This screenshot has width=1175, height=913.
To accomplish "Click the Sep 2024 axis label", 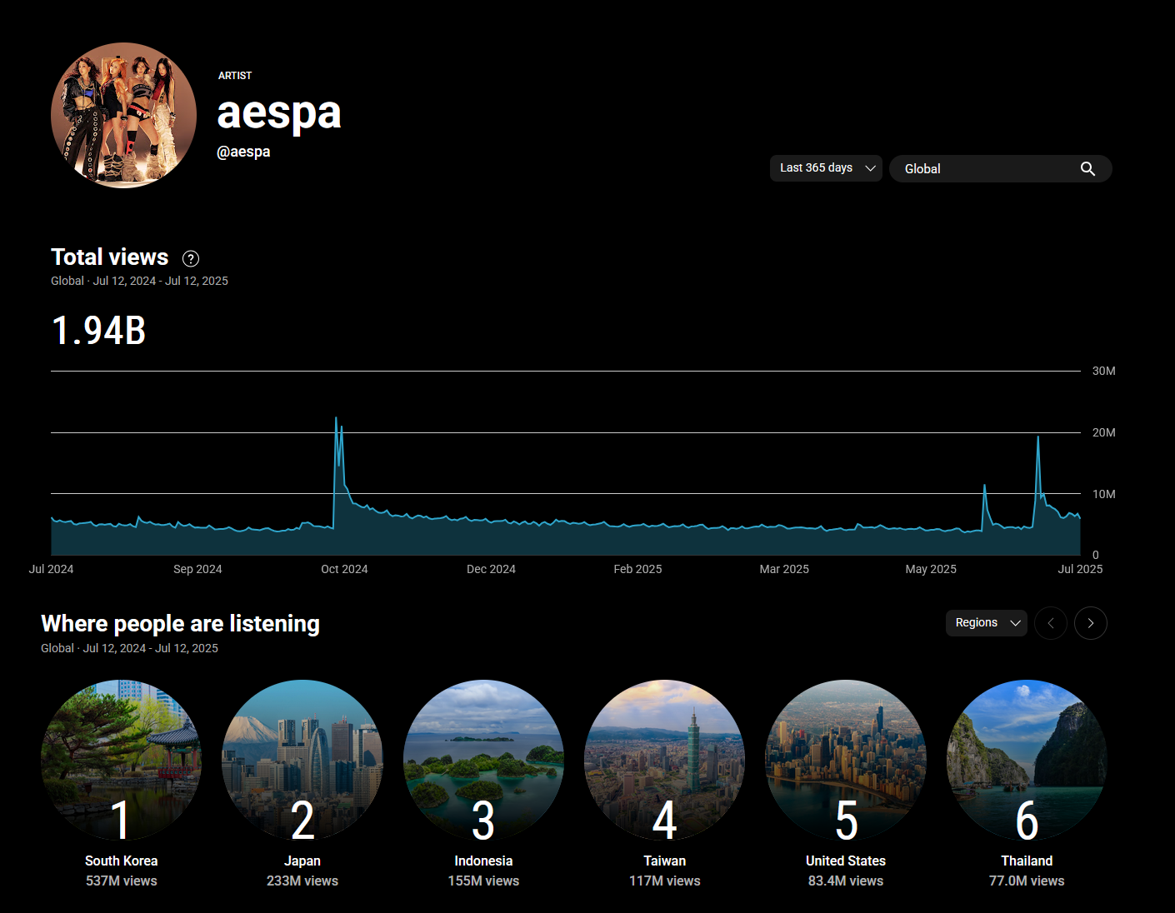I will click(x=197, y=569).
